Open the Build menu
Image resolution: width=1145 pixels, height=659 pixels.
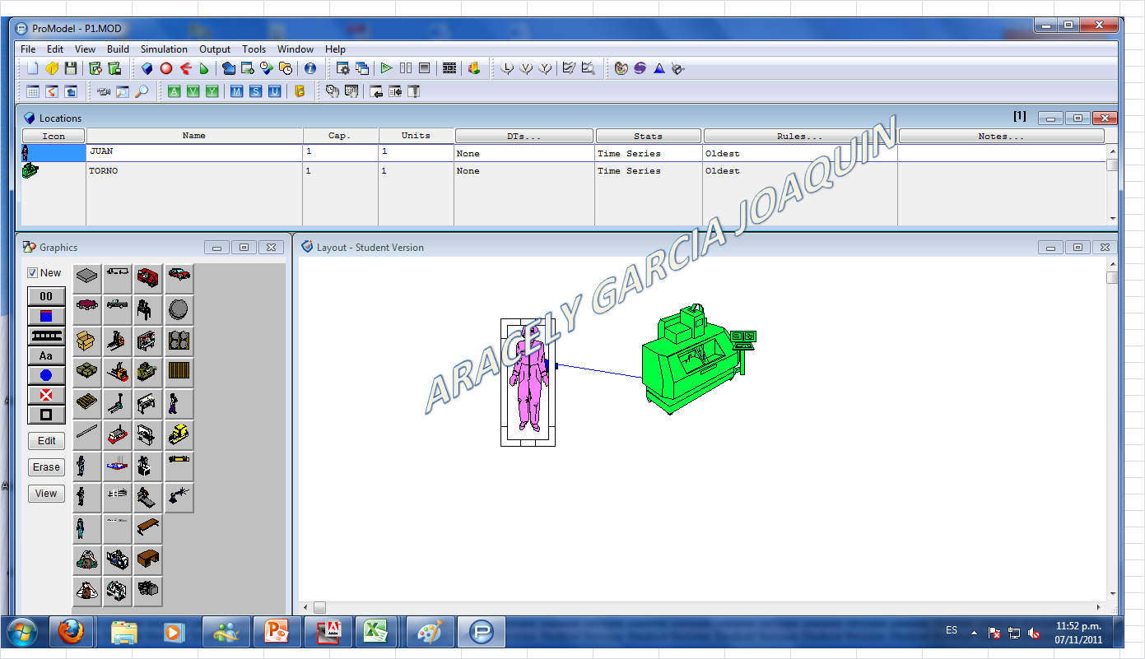click(118, 49)
